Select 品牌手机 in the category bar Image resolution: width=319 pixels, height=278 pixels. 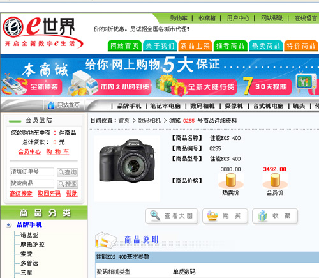(130, 106)
